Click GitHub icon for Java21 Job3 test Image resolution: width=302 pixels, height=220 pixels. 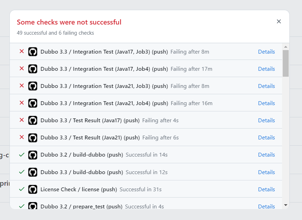[33, 86]
